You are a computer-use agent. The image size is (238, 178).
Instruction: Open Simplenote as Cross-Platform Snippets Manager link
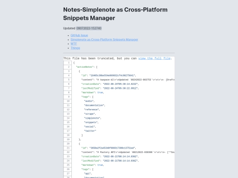[x=104, y=40]
